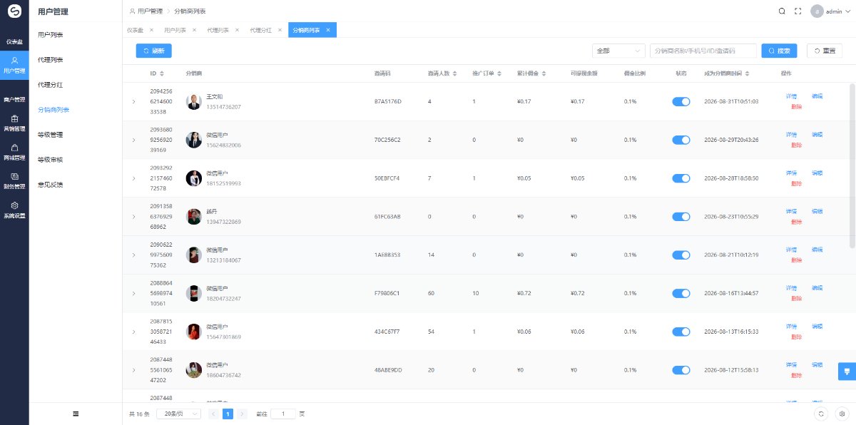The image size is (856, 425).
Task: Open the admin user dropdown
Action: (832, 11)
